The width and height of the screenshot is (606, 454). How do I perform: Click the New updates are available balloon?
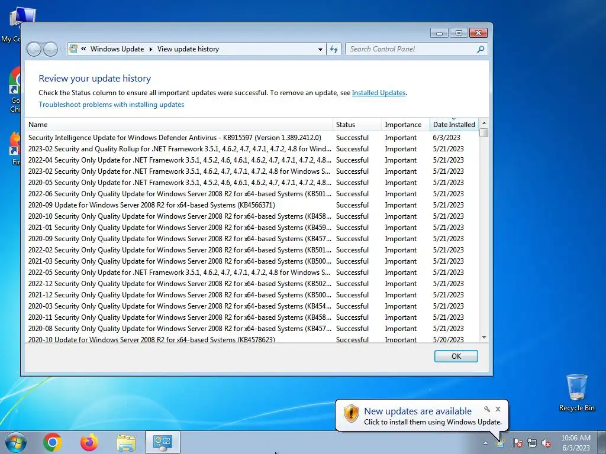421,416
